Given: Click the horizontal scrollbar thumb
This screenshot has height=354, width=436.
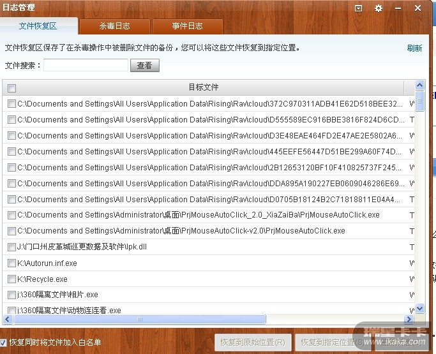Looking at the screenshot, I should pos(140,320).
